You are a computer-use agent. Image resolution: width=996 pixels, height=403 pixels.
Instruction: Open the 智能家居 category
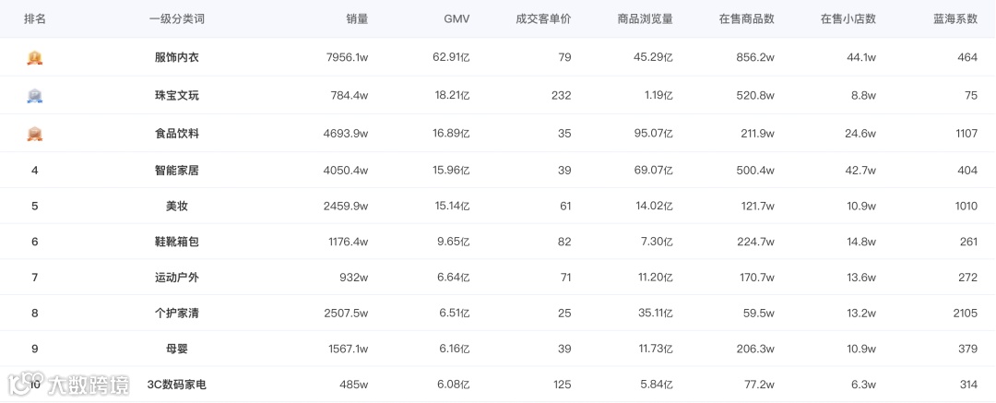coord(176,171)
